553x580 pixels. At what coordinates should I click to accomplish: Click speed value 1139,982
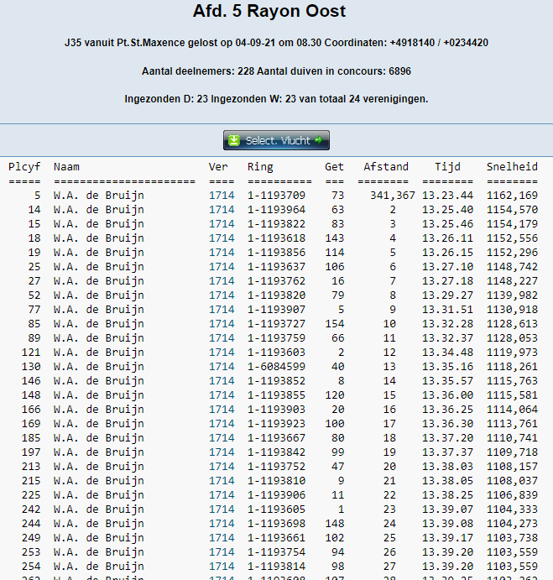click(512, 295)
